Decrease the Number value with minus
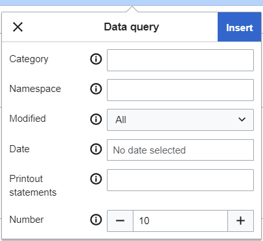This screenshot has width=263, height=241. click(120, 221)
